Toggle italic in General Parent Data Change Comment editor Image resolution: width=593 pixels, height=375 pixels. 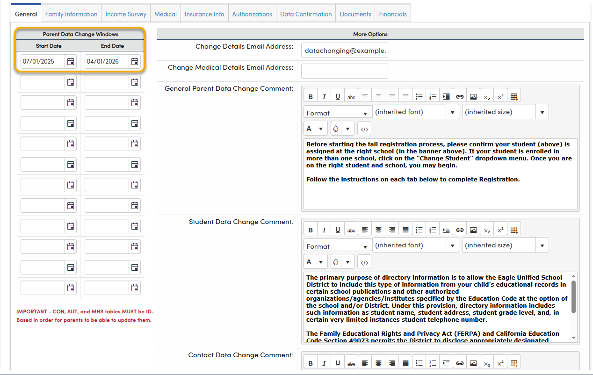pos(324,96)
